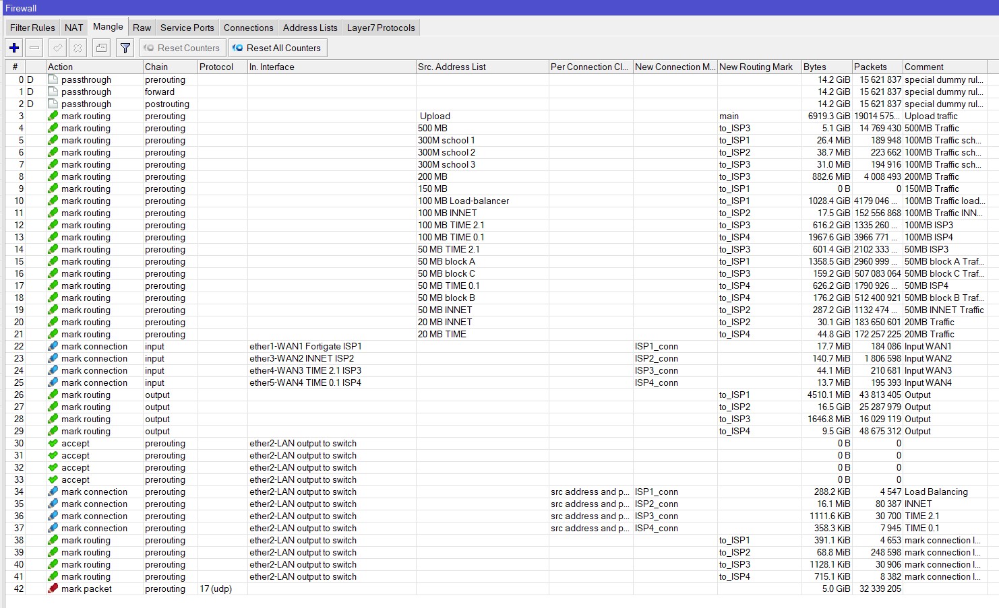Click the mark routing icon on the Upload rule
Viewport: 999px width, 608px height.
[53, 116]
